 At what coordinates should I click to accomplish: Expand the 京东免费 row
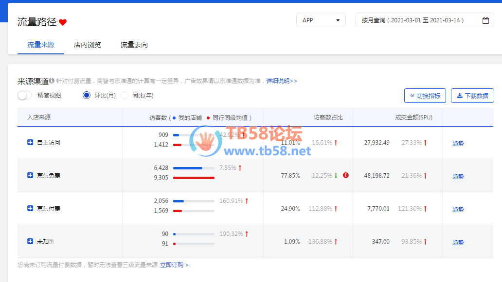pos(30,175)
